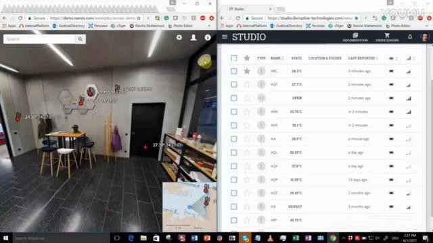Tick the checkbox for the AQL sensor

coord(234,153)
